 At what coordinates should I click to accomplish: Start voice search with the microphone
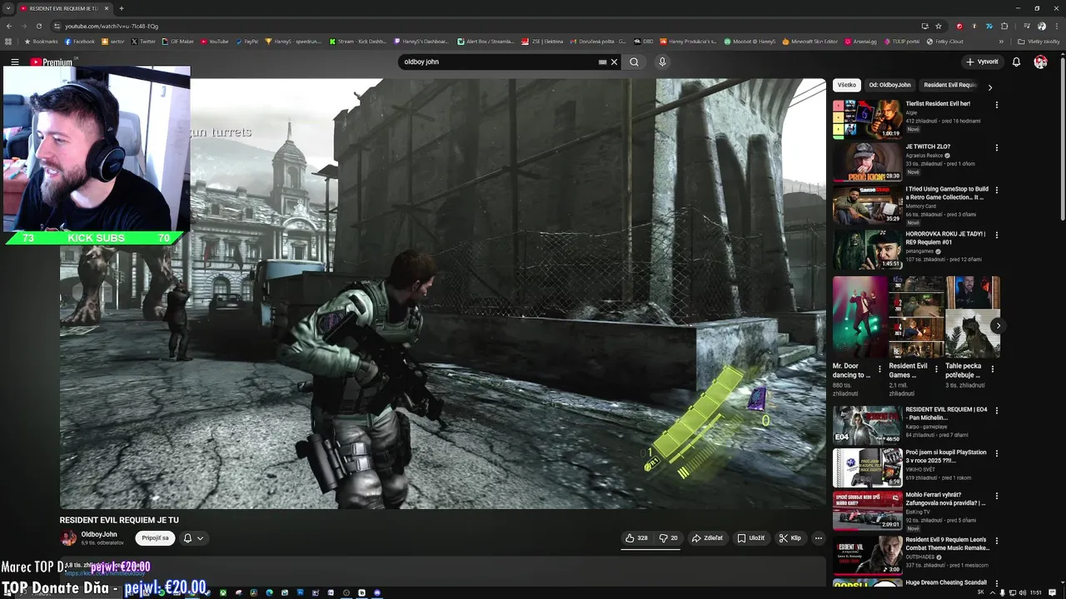click(662, 62)
